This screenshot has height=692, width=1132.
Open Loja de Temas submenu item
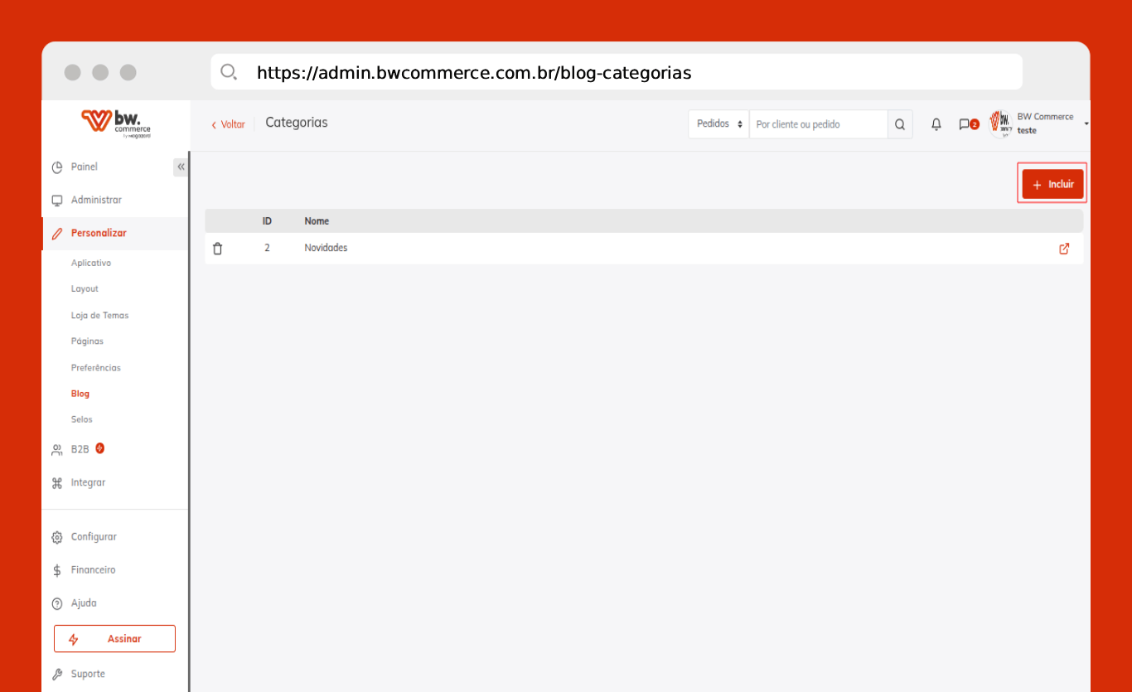point(99,315)
